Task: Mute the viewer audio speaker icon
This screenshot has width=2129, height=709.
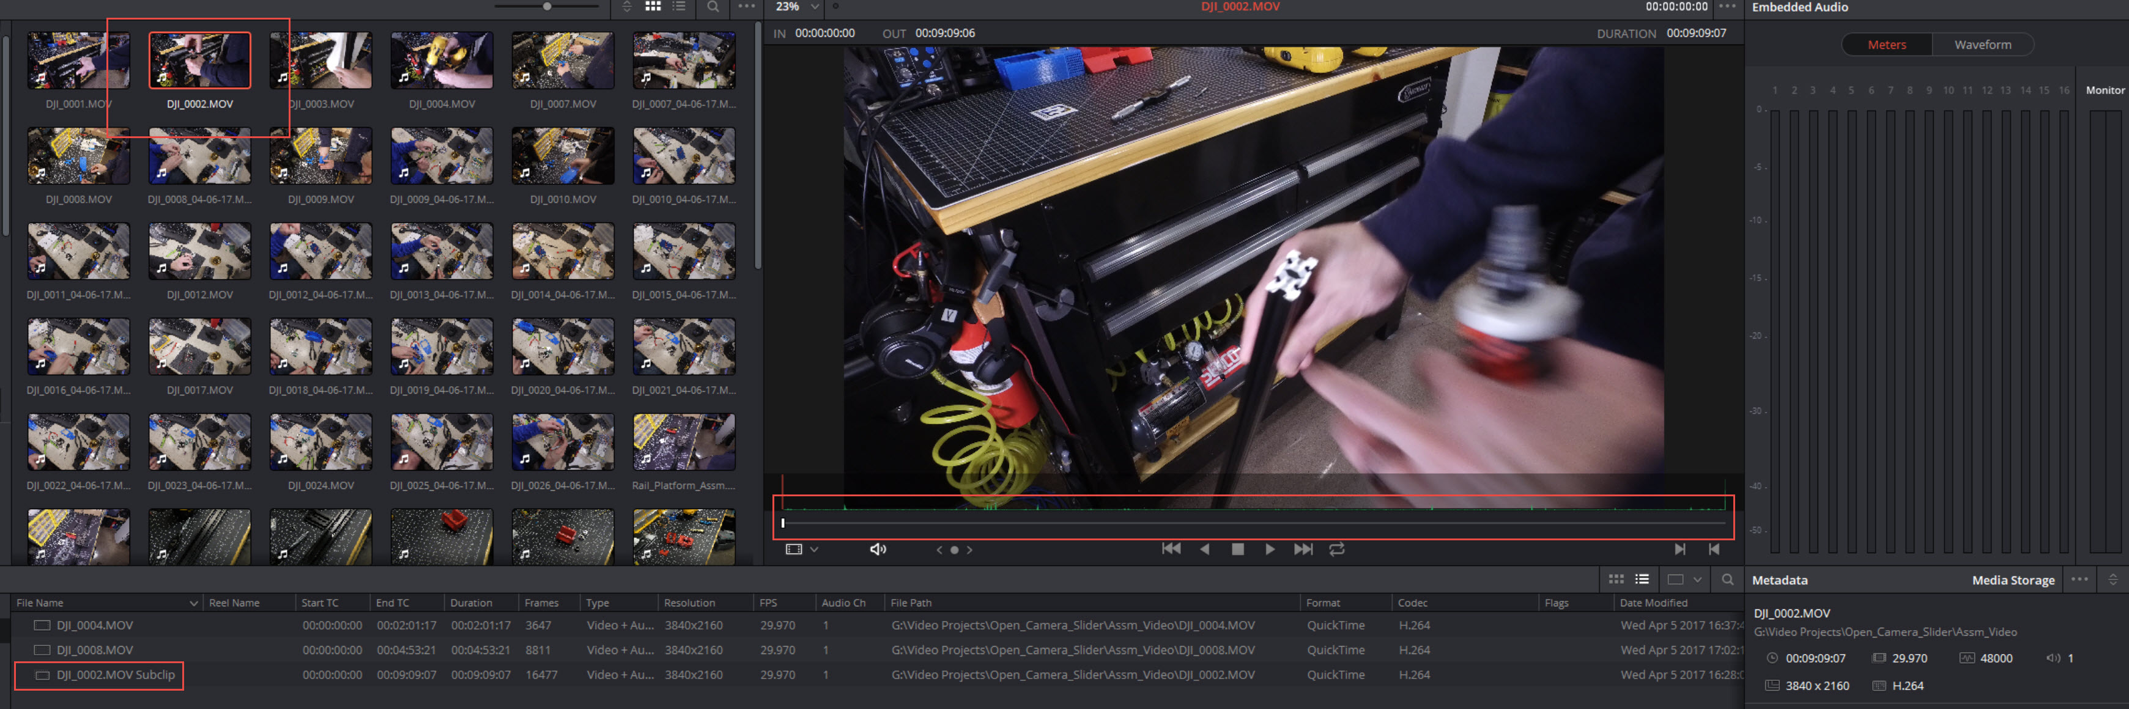Action: pos(878,549)
